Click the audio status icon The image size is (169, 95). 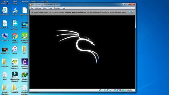point(105,90)
